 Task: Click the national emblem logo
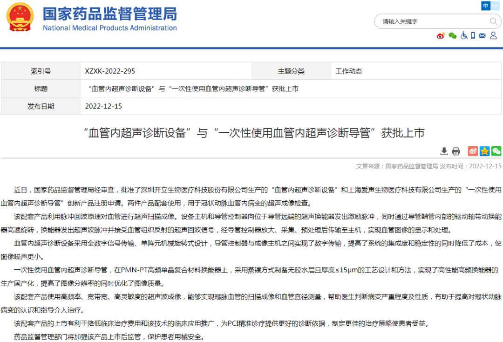point(20,17)
